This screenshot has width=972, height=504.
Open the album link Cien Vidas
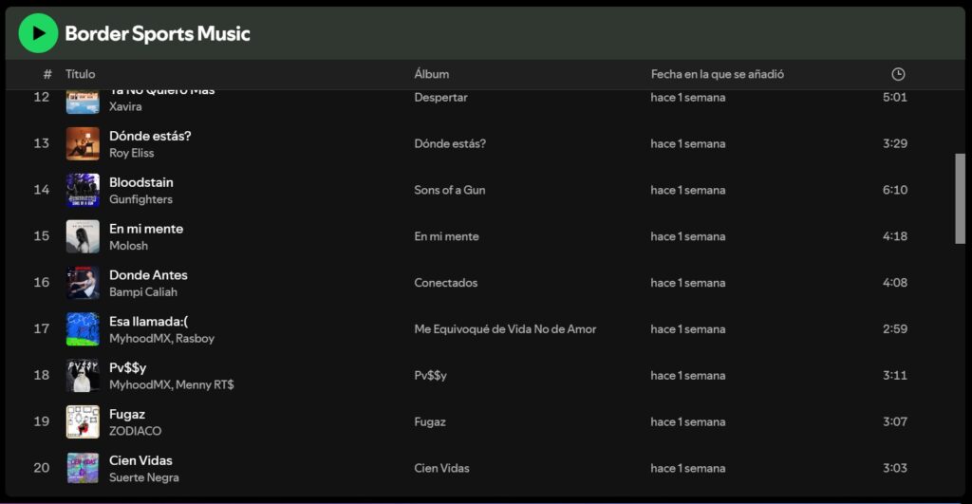coord(441,468)
